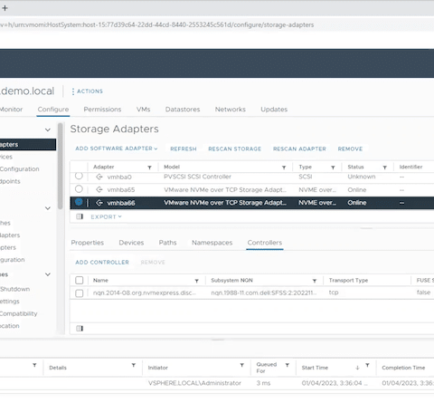434x403 pixels.
Task: Filter the Subsystem NQN column
Action: (315, 281)
